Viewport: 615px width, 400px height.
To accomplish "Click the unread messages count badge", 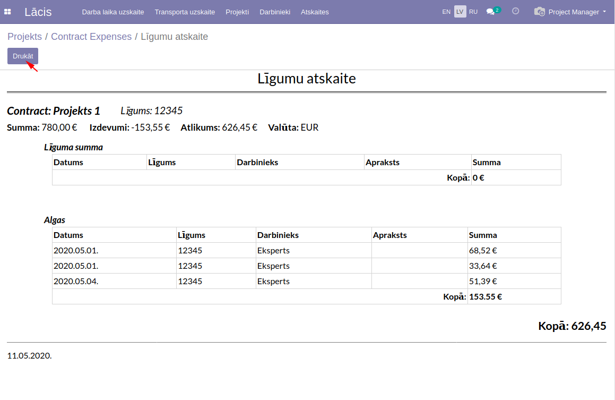I will 497,10.
